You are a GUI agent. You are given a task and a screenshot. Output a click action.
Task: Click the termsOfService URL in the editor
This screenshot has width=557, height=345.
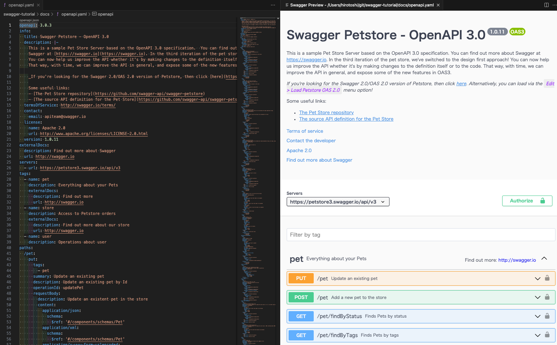88,105
